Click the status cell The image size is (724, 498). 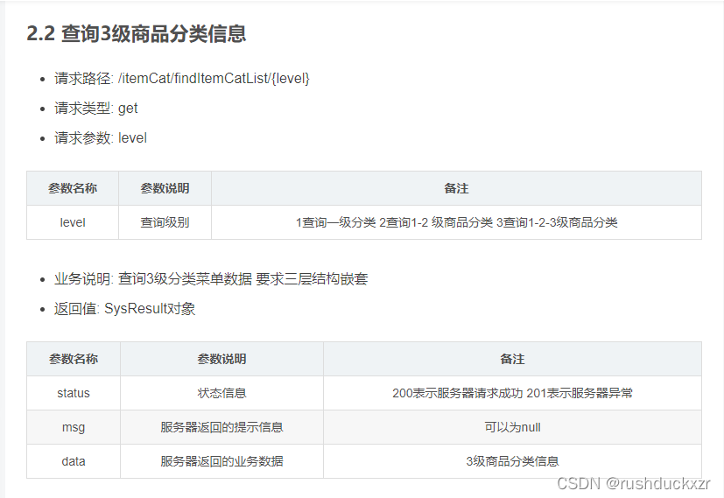pyautogui.click(x=74, y=393)
